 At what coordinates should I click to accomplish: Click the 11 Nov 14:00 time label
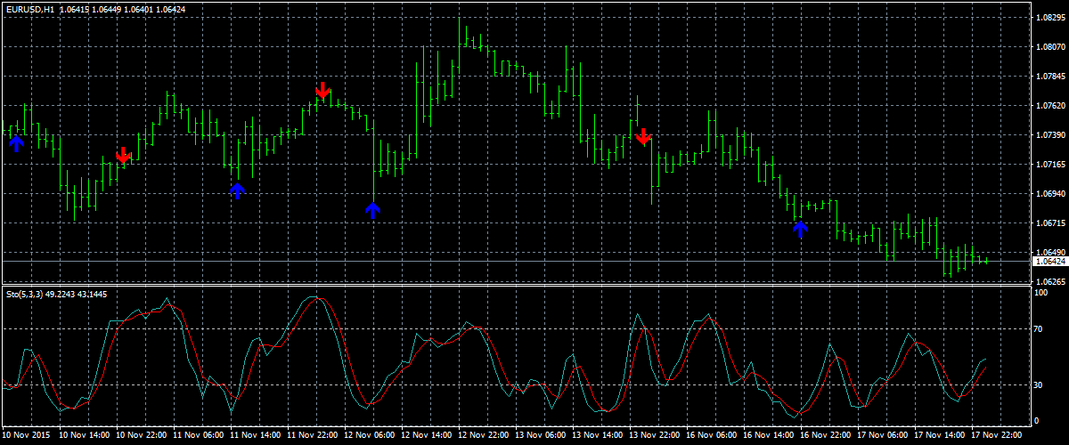pyautogui.click(x=256, y=435)
